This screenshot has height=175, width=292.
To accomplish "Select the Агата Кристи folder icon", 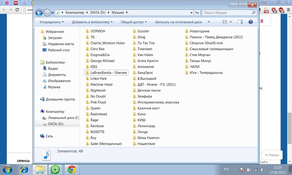I will pos(135,61).
